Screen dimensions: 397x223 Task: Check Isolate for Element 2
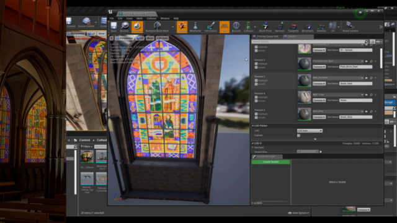(x=256, y=68)
